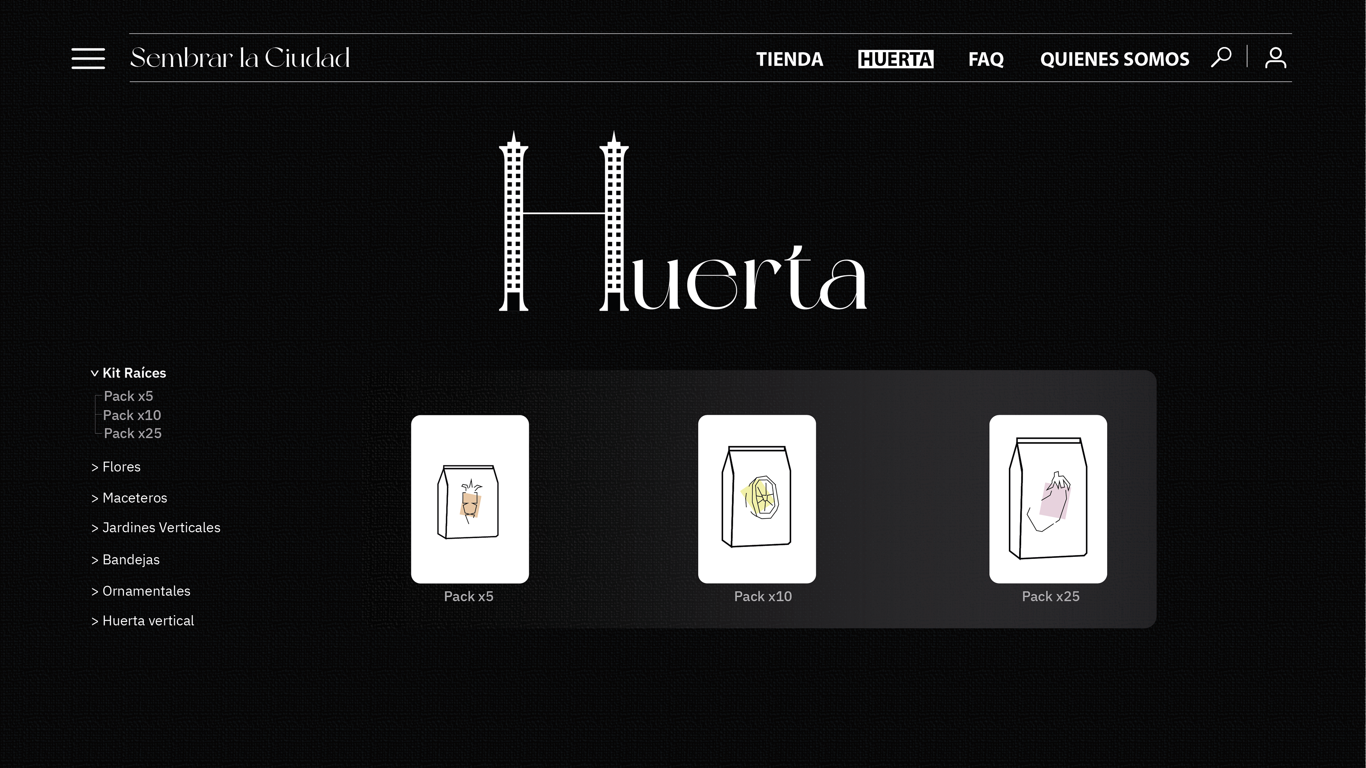The height and width of the screenshot is (768, 1366).
Task: Expand the Maceteros category
Action: [x=129, y=498]
